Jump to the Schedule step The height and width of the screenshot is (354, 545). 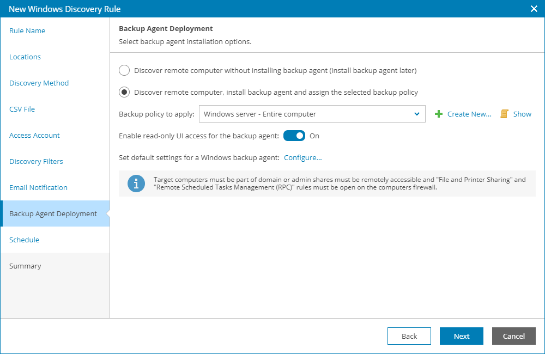coord(24,240)
